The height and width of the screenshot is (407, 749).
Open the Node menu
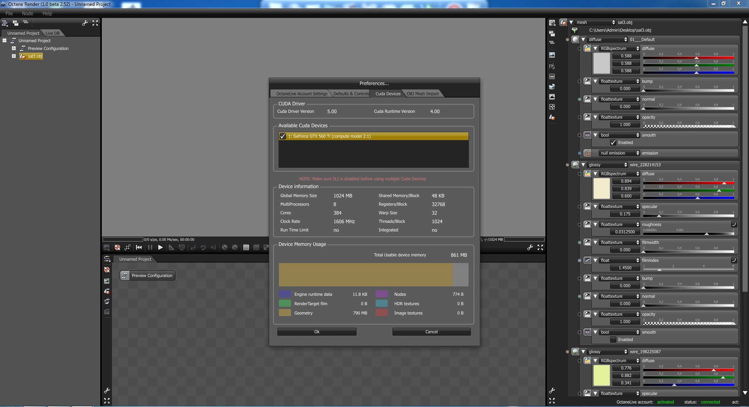(28, 13)
